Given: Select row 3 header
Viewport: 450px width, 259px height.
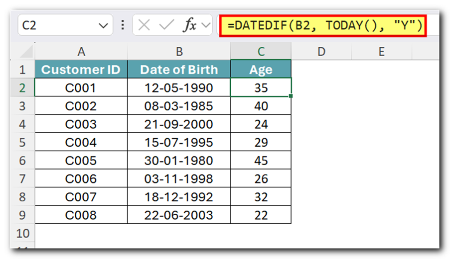Looking at the screenshot, I should coord(22,106).
